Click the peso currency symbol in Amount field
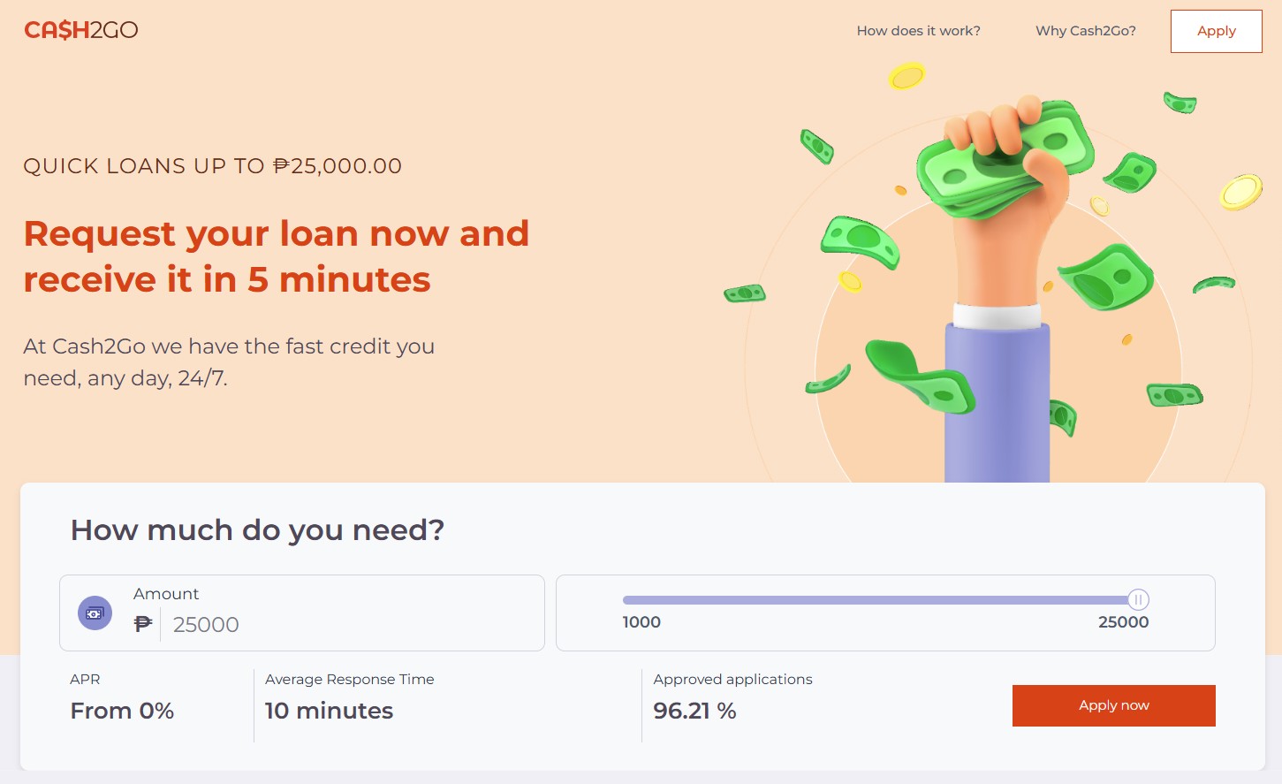1282x784 pixels. tap(141, 625)
